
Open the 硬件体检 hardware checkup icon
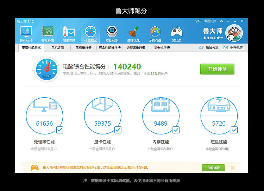coord(26,34)
